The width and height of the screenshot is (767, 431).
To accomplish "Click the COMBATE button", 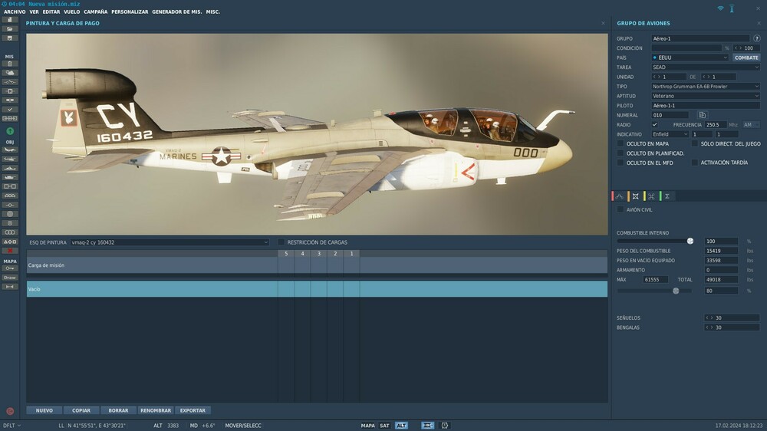I will coord(746,58).
